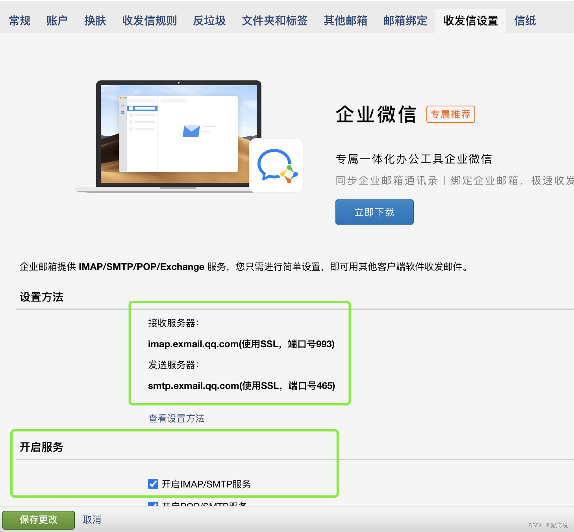
Task: Switch to the 账户 tab
Action: (x=57, y=21)
